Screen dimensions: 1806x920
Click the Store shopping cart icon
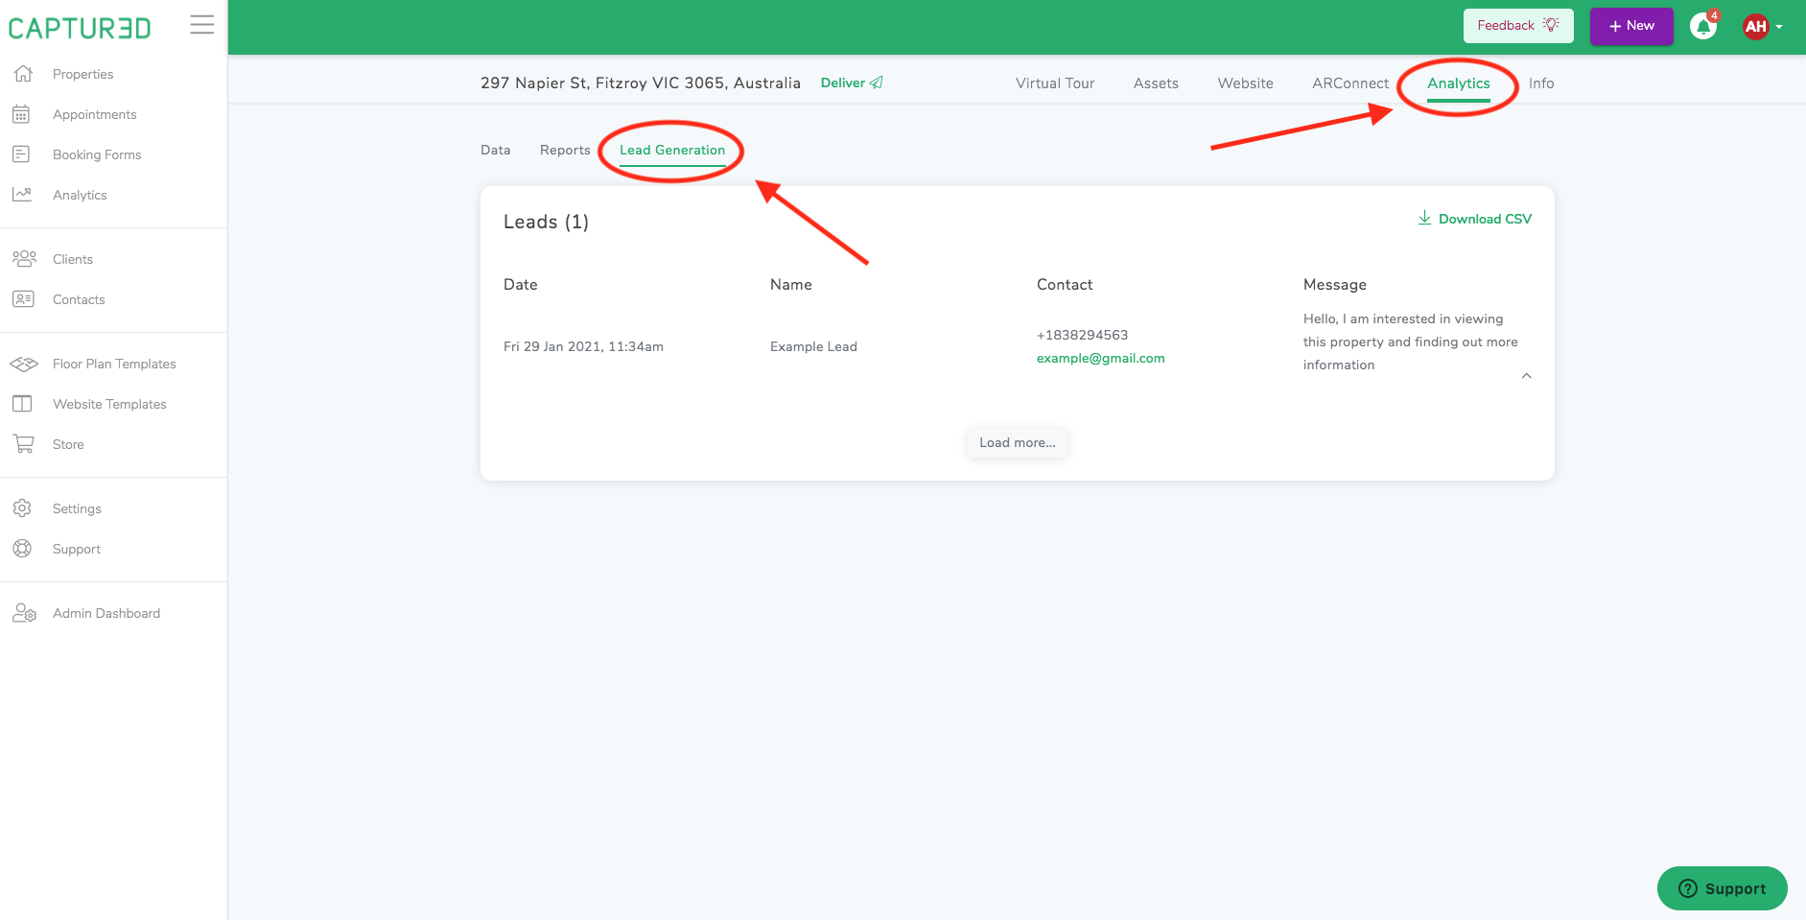pyautogui.click(x=23, y=444)
